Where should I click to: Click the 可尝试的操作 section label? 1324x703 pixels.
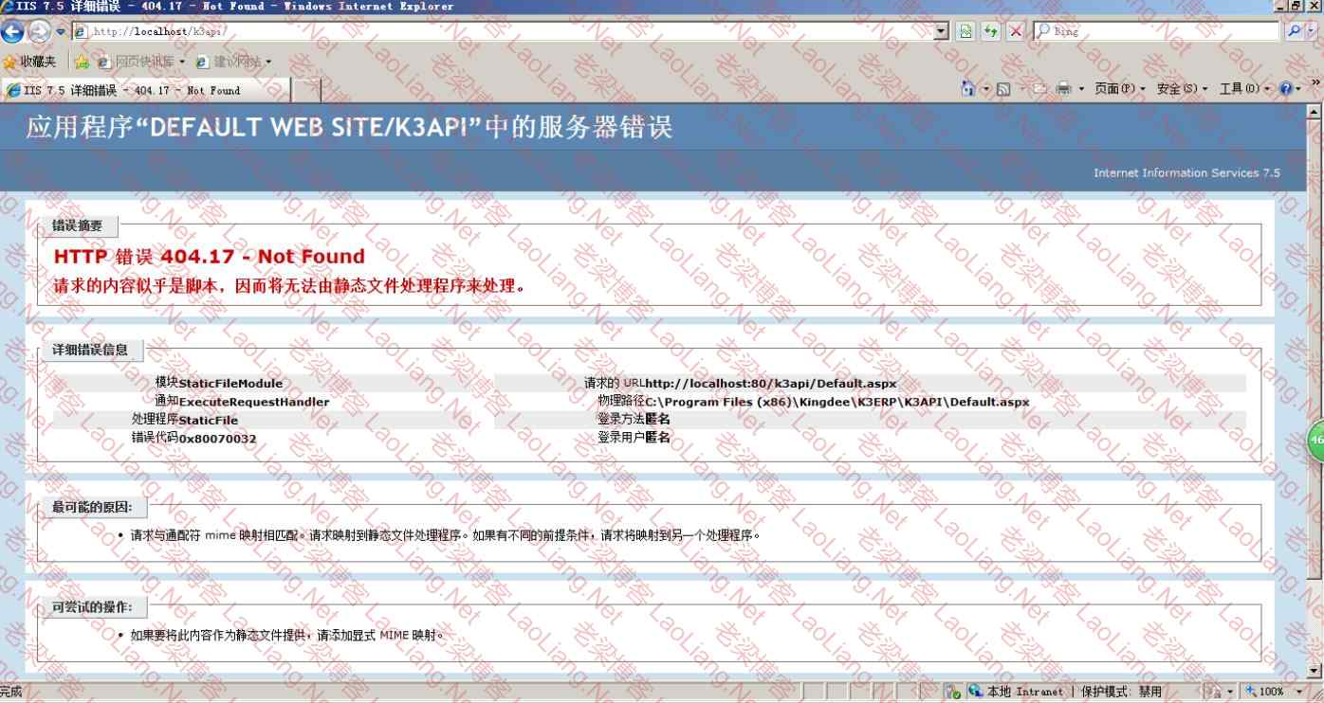tap(93, 606)
